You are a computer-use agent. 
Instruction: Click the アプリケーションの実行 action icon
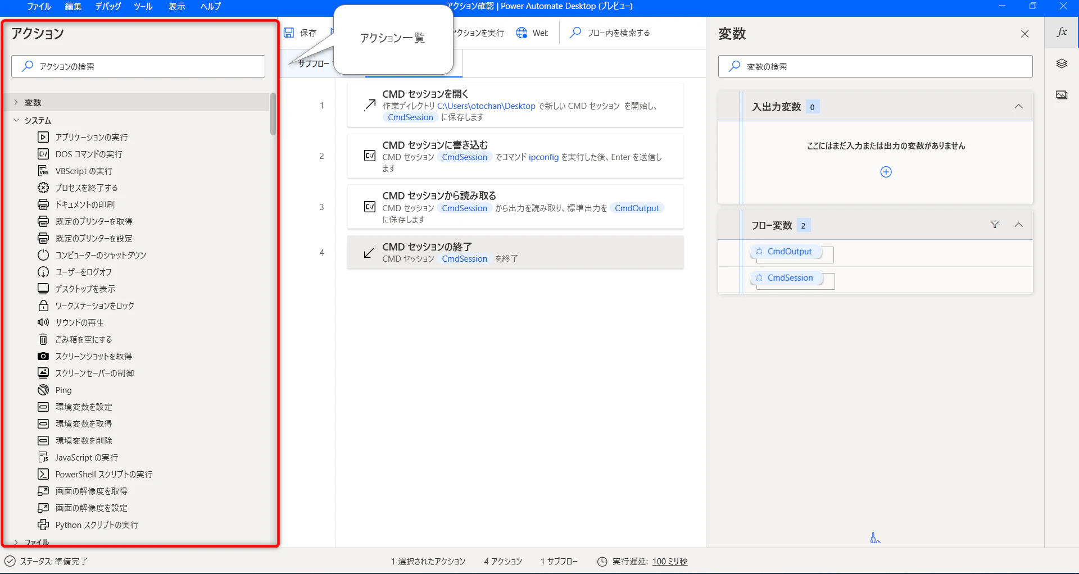(43, 137)
